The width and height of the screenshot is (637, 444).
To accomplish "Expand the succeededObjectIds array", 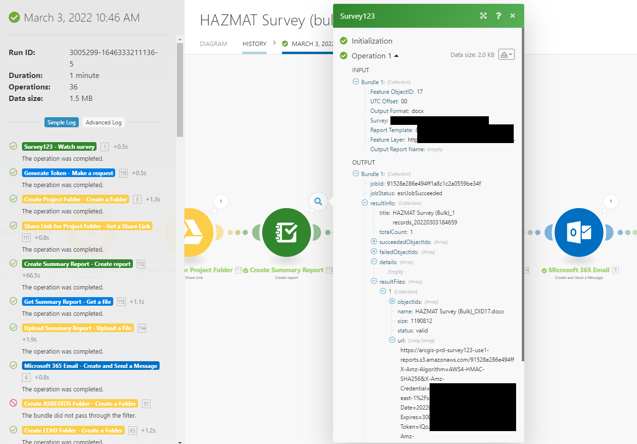I will click(374, 242).
